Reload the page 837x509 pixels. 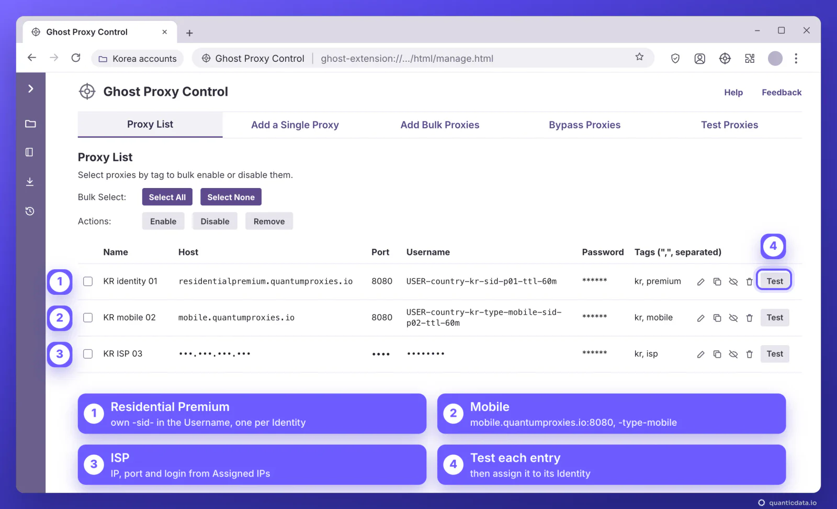76,58
